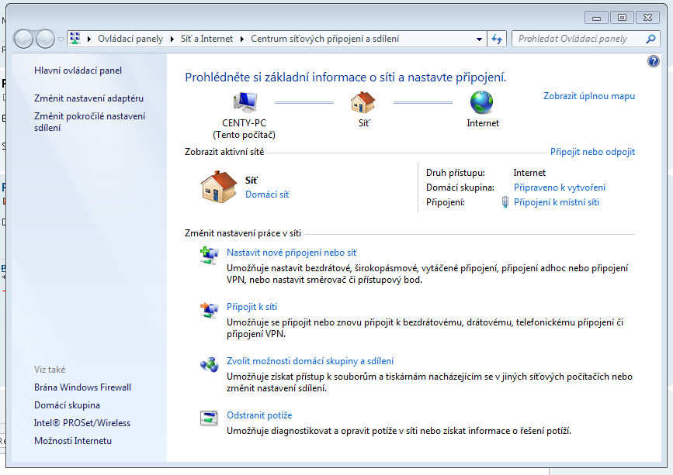Expand arrow after Ovládací panely breadcrumb

tap(172, 39)
